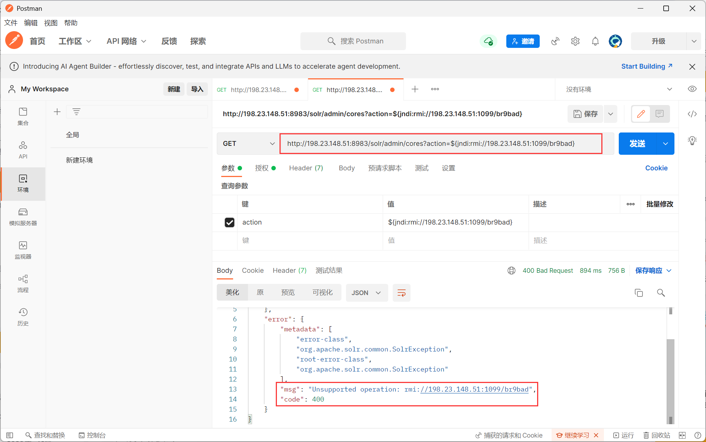Open the environment quick look eye icon
706x442 pixels.
(692, 89)
